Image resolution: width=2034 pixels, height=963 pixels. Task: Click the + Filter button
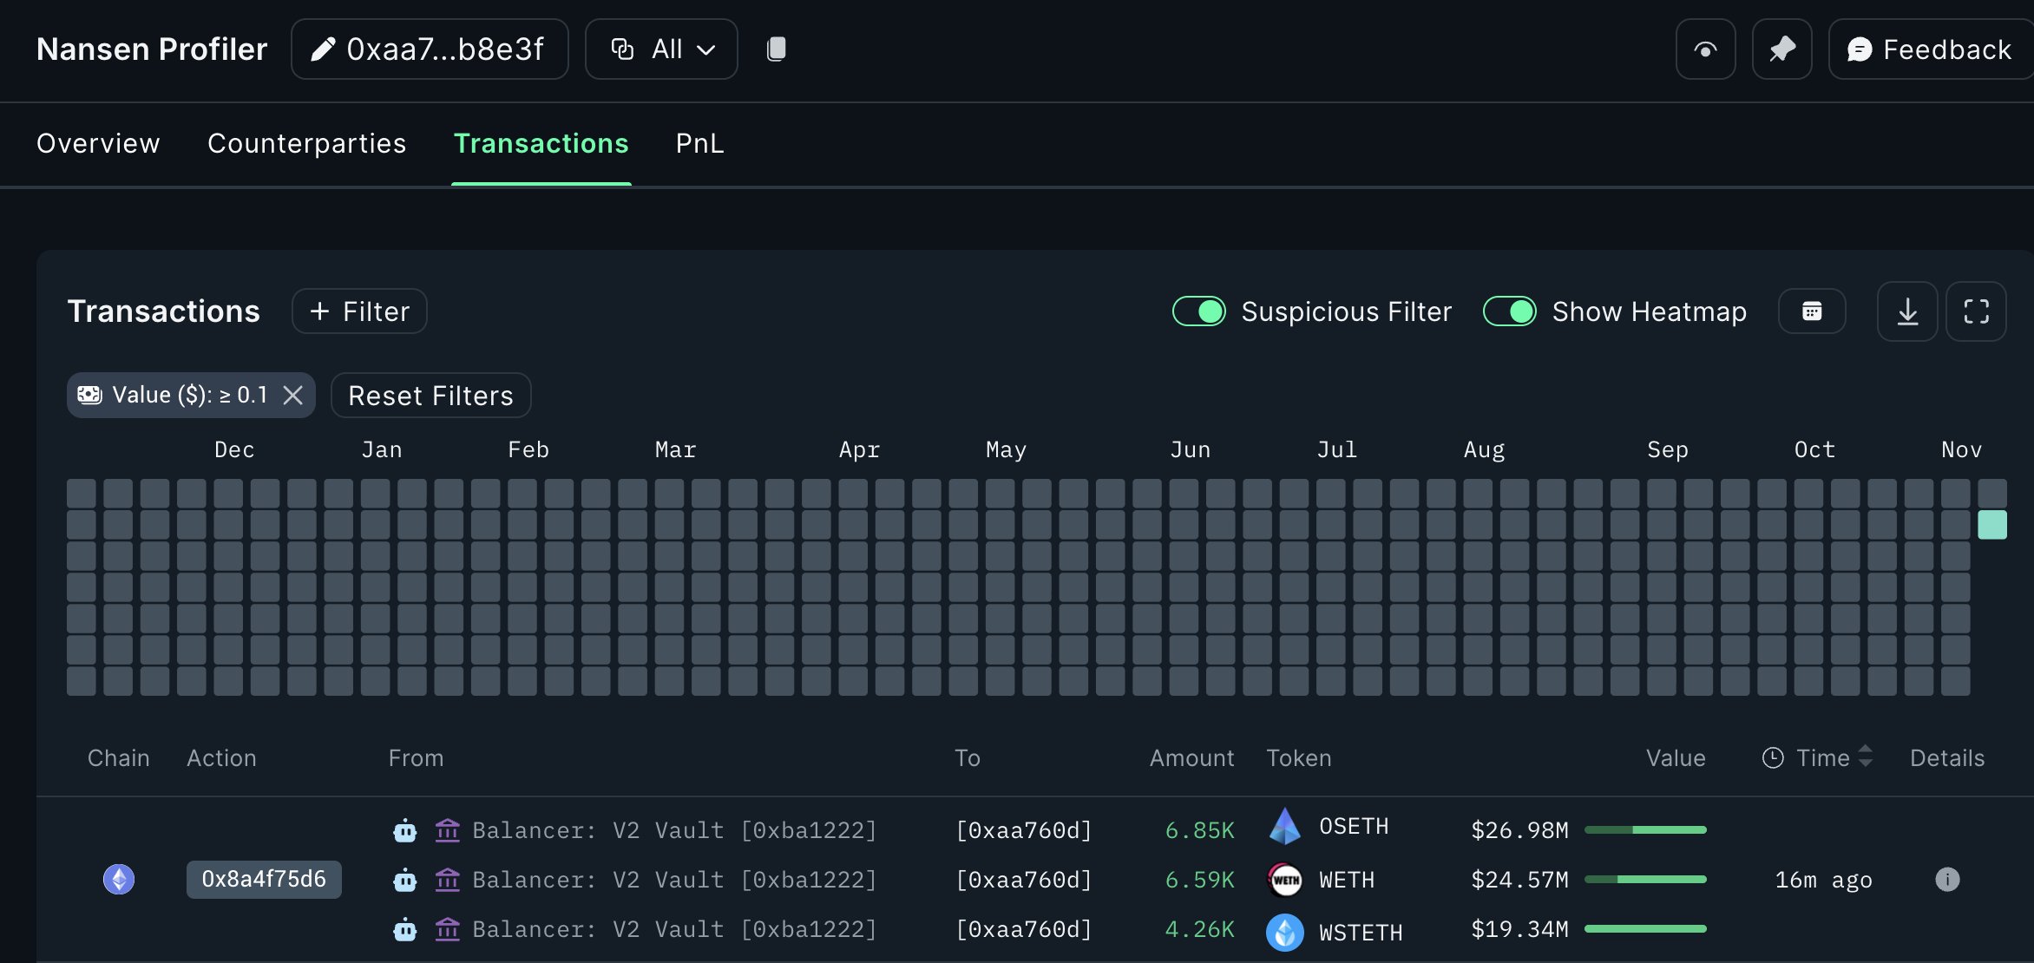coord(359,311)
